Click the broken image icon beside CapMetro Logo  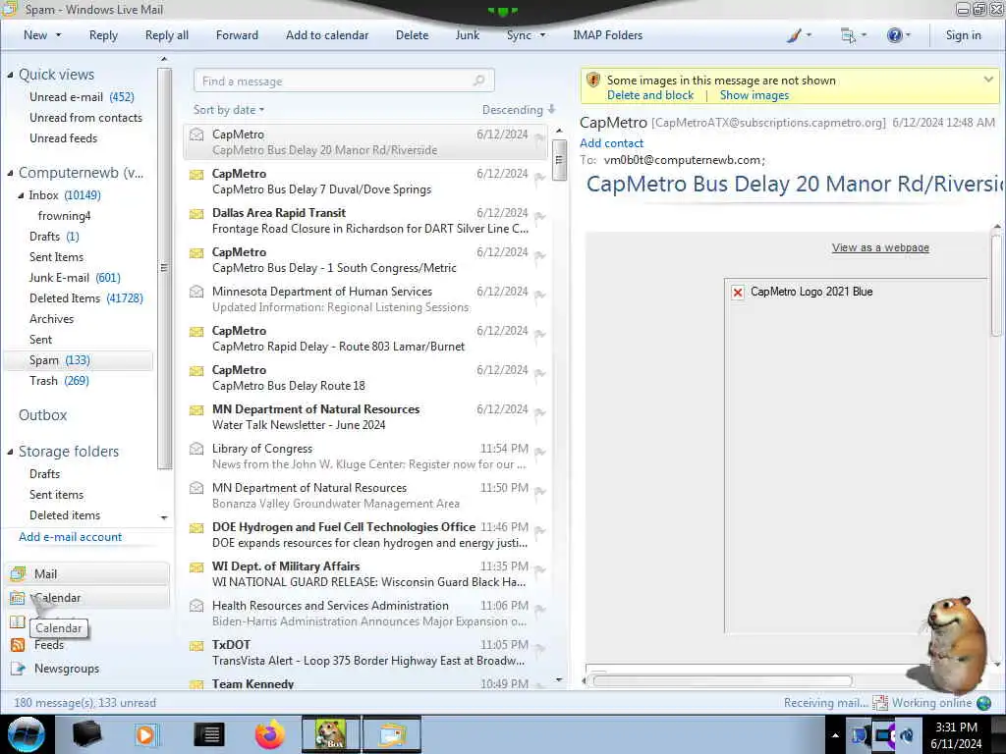coord(738,293)
